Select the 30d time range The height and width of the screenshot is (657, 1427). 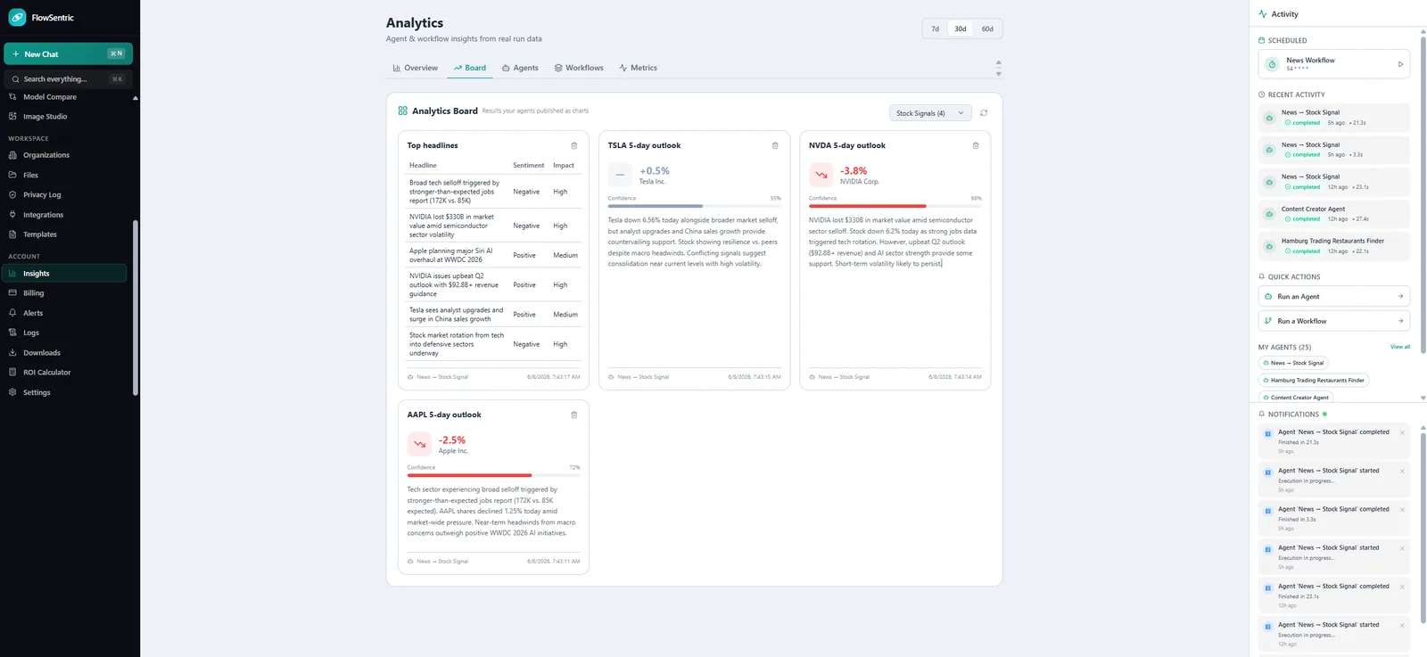point(961,29)
